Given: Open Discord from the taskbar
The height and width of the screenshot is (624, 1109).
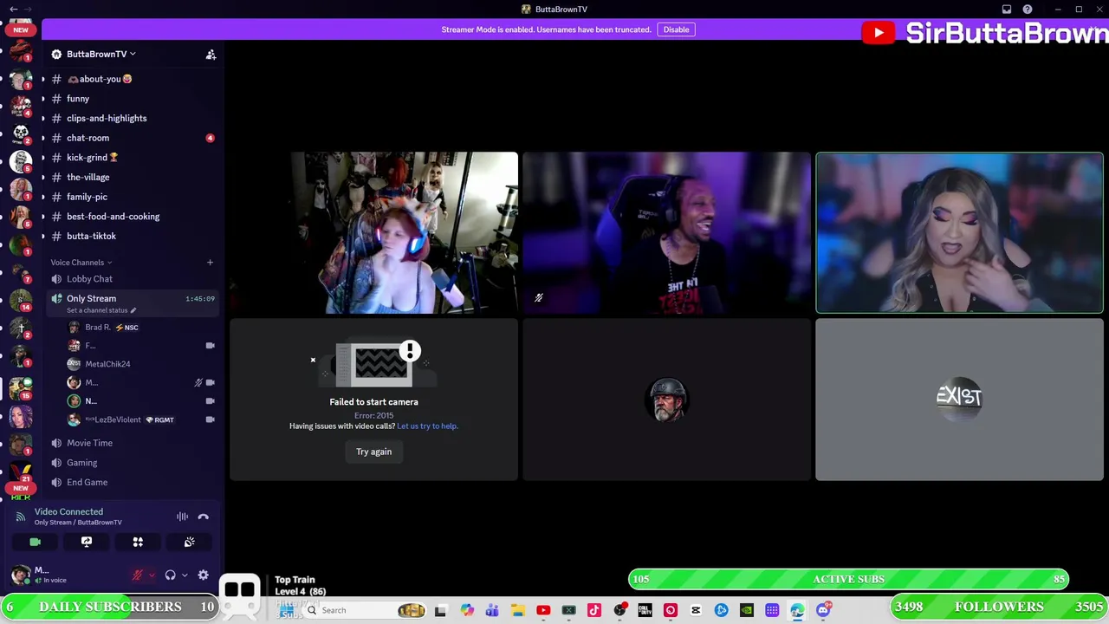Looking at the screenshot, I should tap(823, 610).
